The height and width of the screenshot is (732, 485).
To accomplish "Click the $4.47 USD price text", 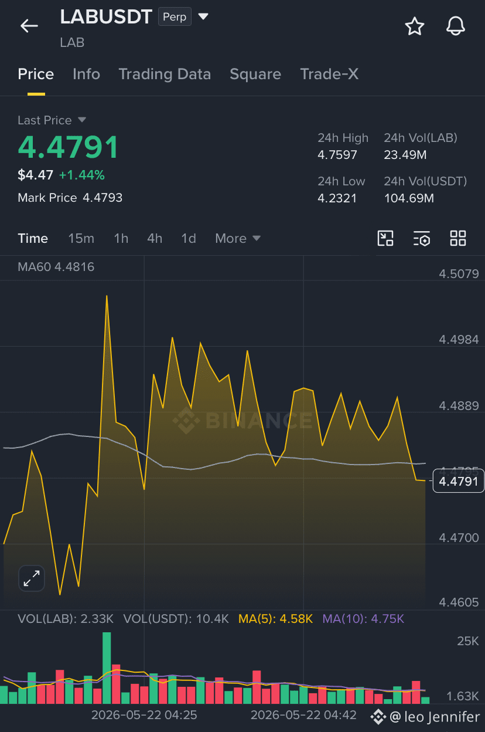I will (36, 175).
